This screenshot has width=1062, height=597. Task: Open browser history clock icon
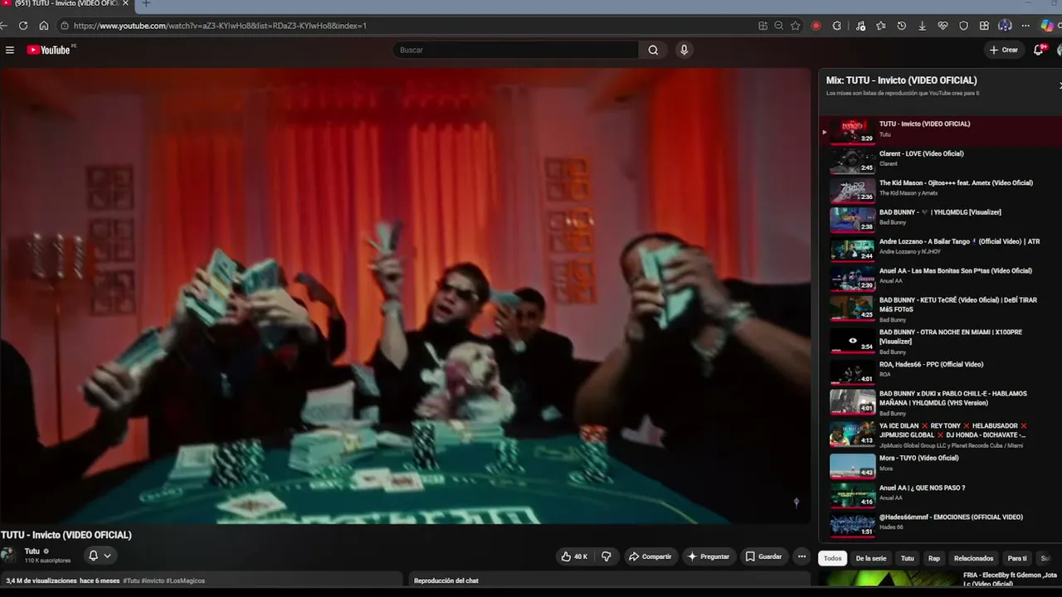coord(902,26)
